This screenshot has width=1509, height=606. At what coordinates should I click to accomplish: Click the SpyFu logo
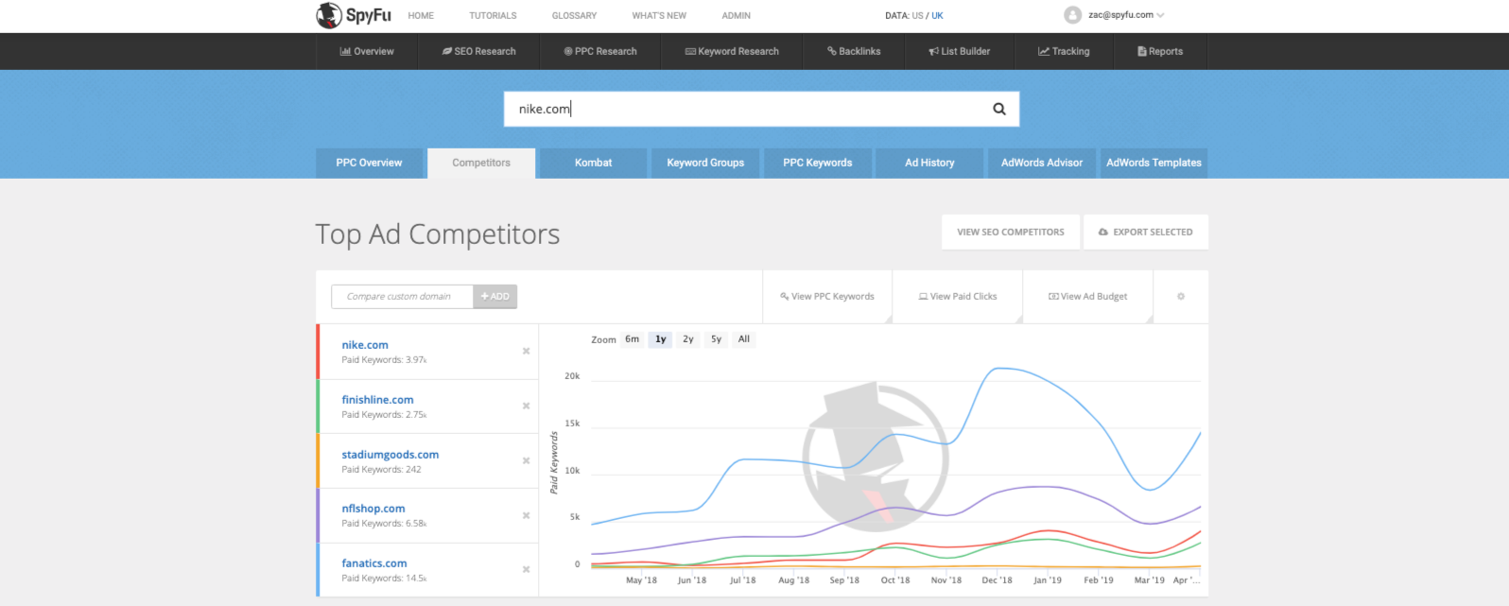pos(354,15)
